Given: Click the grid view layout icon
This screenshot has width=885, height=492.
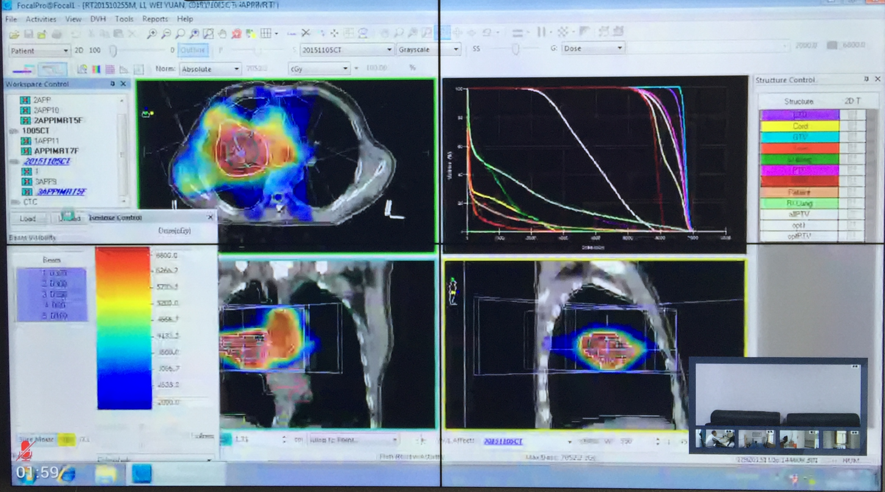Looking at the screenshot, I should pos(265,34).
